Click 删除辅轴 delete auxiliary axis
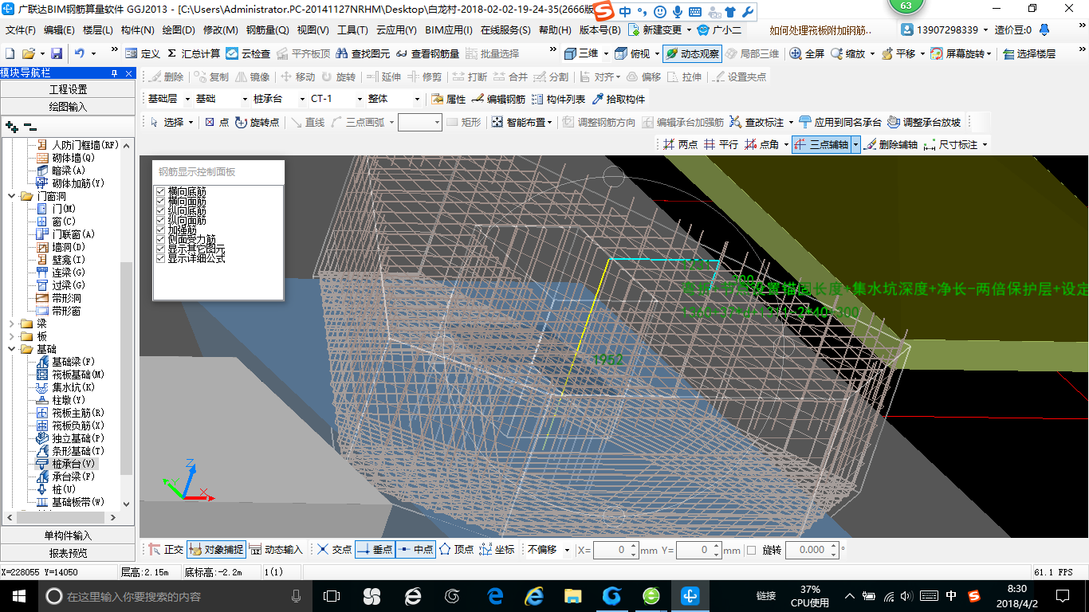The image size is (1089, 612). click(890, 144)
